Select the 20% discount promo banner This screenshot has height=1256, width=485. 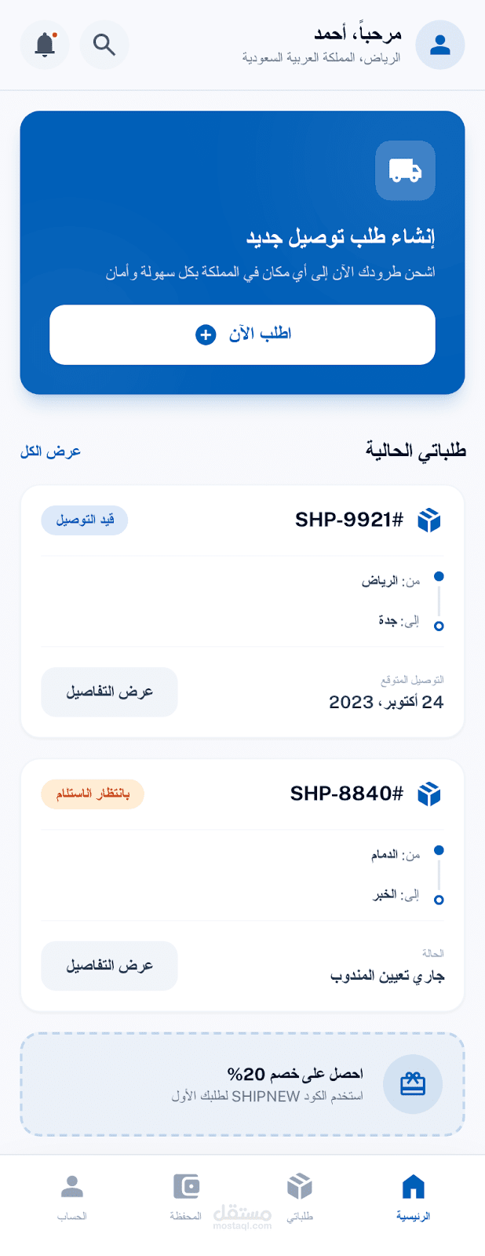(x=267, y=1084)
